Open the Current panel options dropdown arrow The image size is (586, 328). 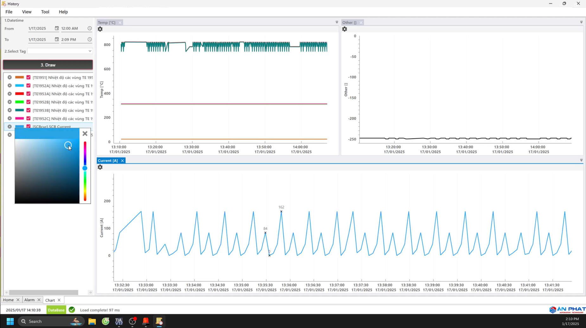click(x=581, y=161)
